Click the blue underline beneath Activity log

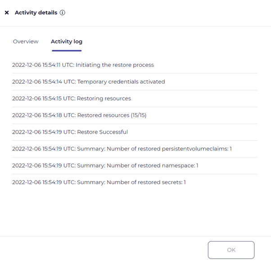click(67, 51)
